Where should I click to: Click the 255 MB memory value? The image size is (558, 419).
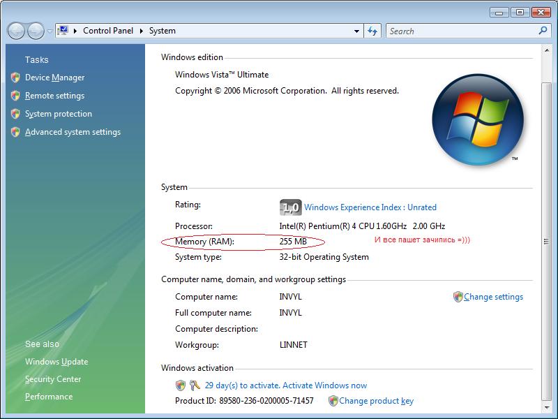[x=293, y=242]
